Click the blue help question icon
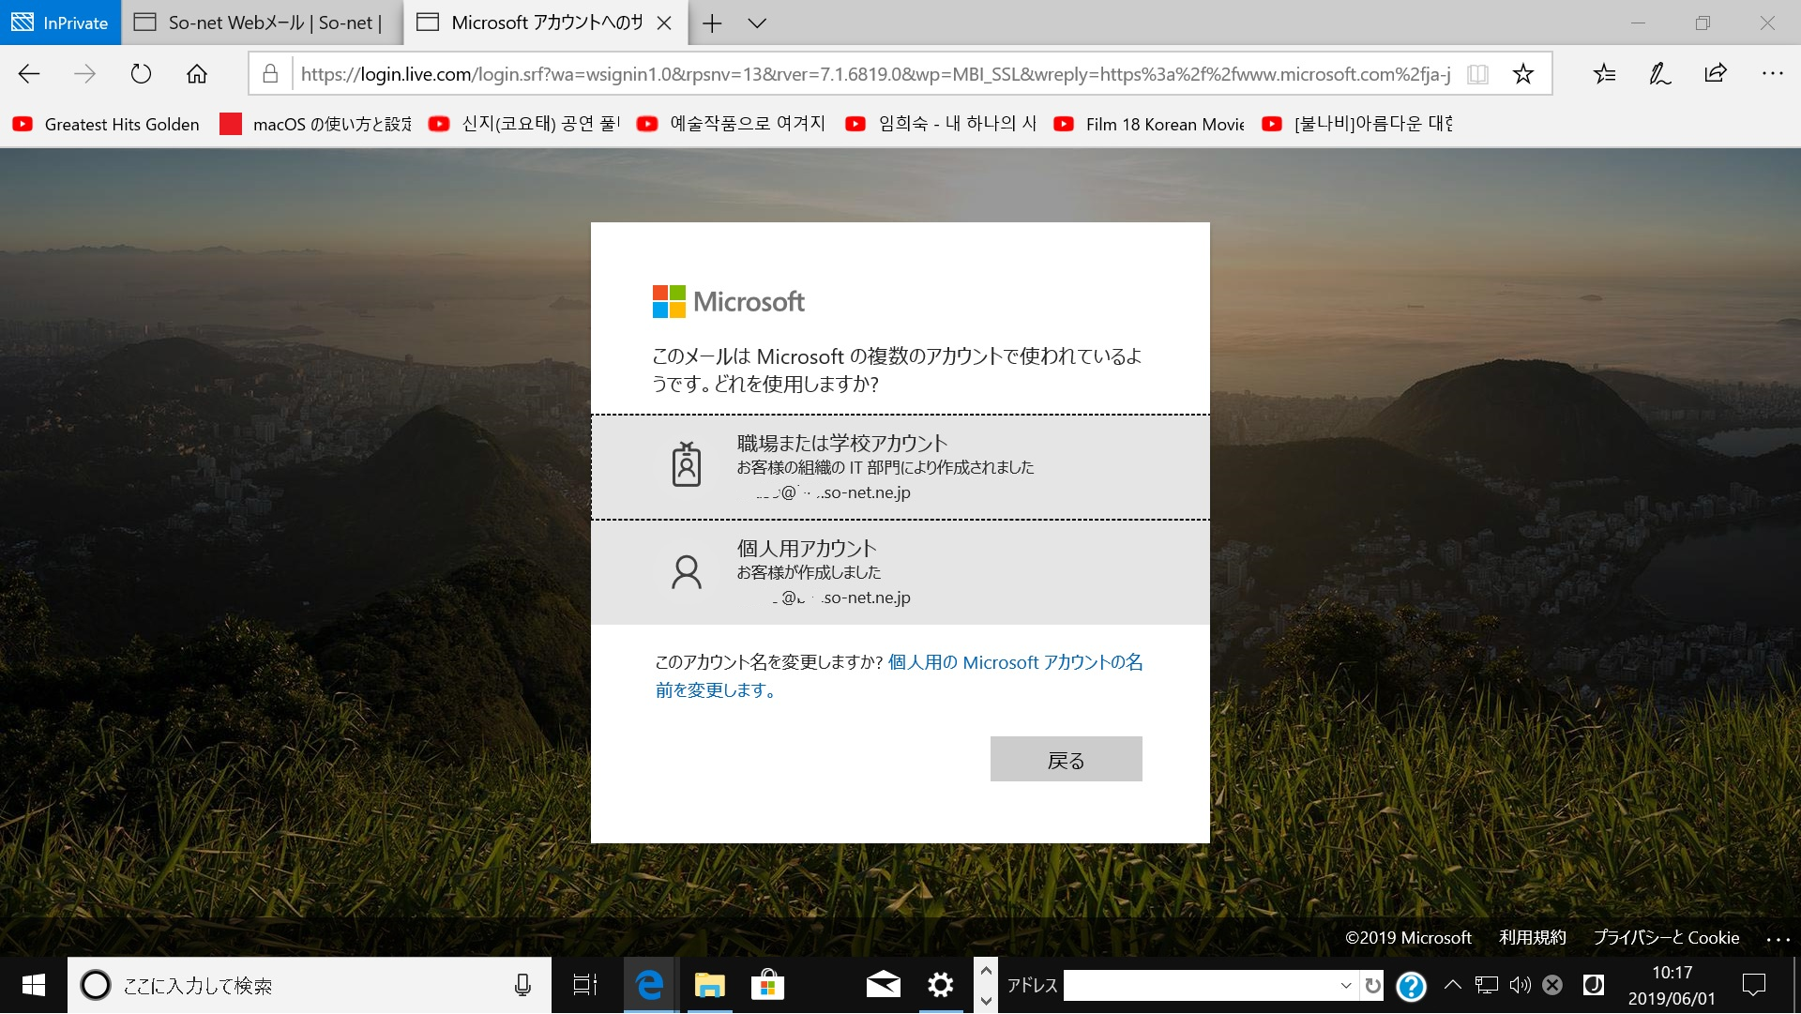1801x1014 pixels. click(1411, 986)
